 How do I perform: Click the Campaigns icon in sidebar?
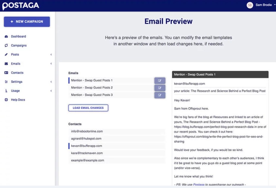click(x=6, y=46)
